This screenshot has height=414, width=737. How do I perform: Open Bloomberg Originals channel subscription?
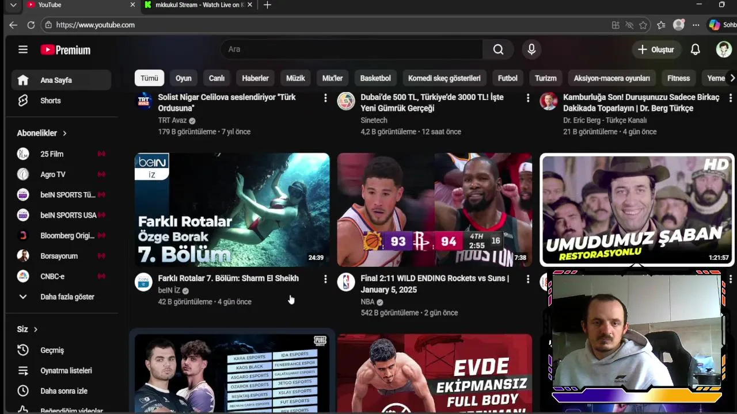61,235
